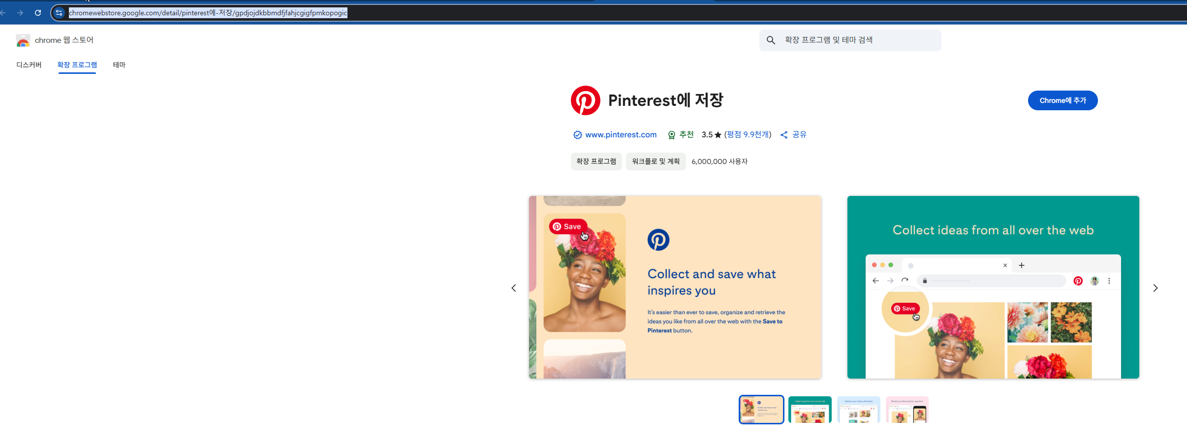Select the URL in the address bar
This screenshot has width=1187, height=447.
[208, 13]
